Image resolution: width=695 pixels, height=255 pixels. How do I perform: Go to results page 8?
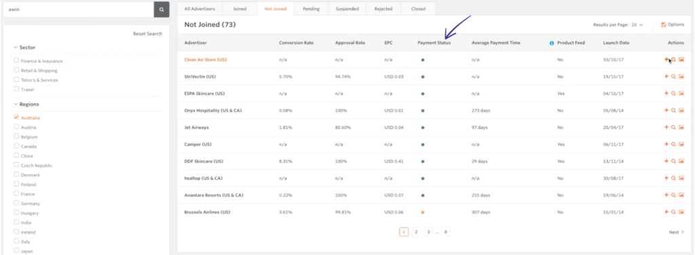pyautogui.click(x=446, y=232)
